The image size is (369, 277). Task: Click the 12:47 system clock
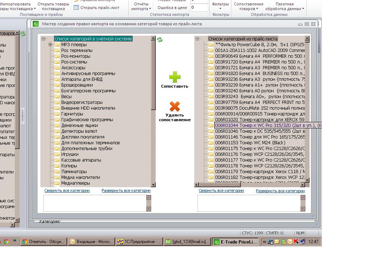tap(313, 242)
